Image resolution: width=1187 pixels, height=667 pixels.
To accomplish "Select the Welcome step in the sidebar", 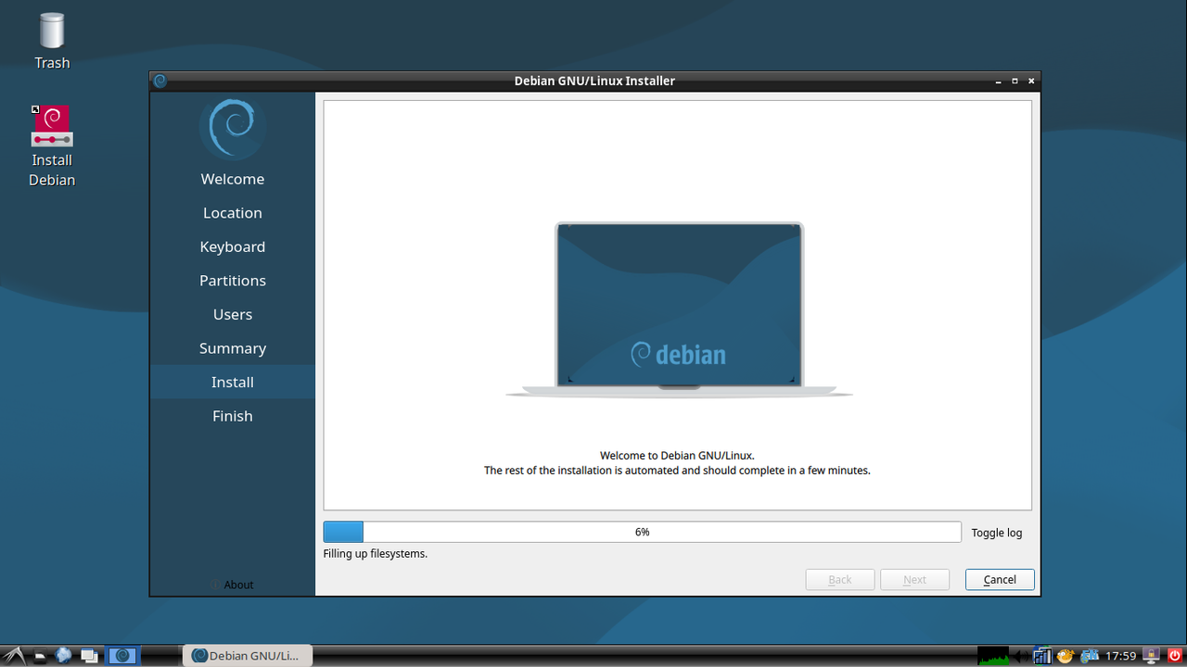I will tap(232, 178).
